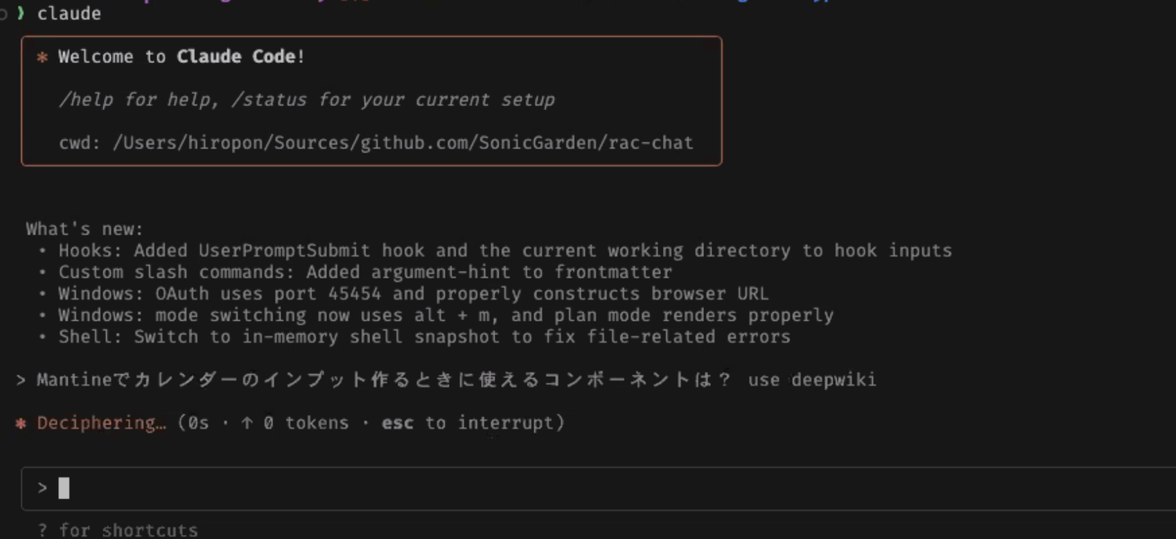1176x539 pixels.
Task: Select the Shell in-memory snapshot changelog line
Action: pyautogui.click(x=424, y=336)
